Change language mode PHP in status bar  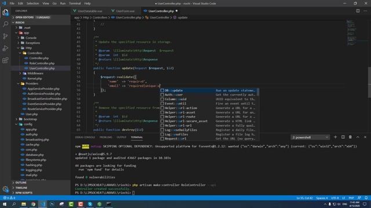(351, 198)
